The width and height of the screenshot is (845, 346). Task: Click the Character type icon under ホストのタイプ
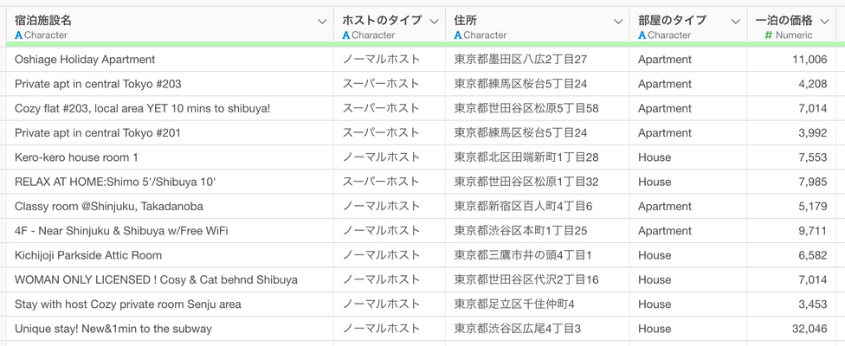(x=346, y=35)
